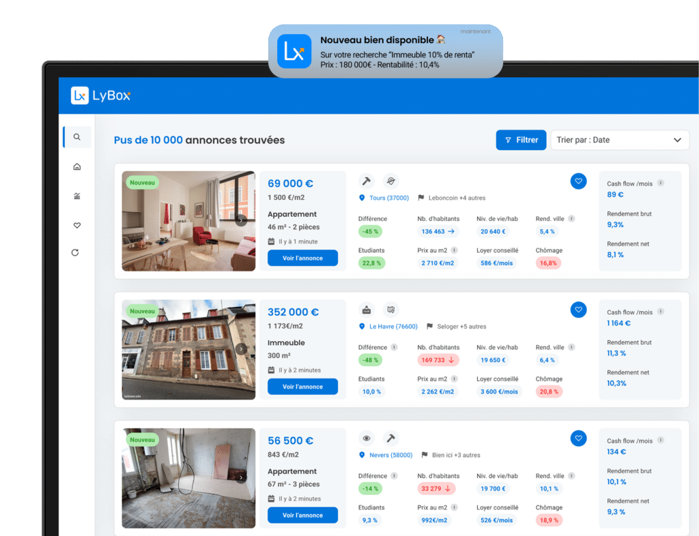Open the Tours (37000) location link
Screen dimensions: 699x536
pyautogui.click(x=388, y=198)
